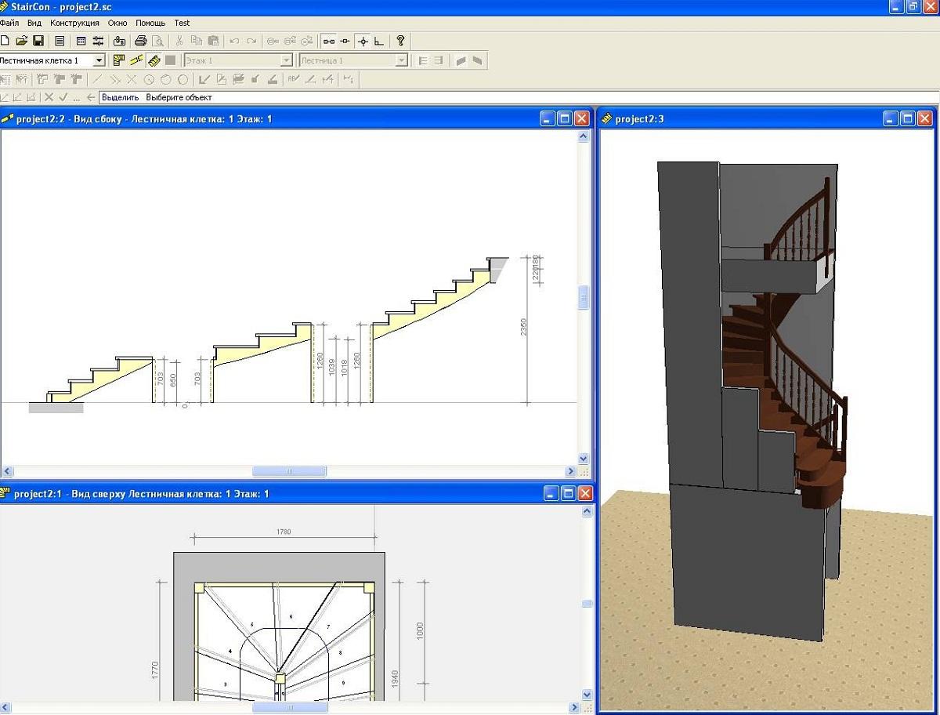Open the Конструкция menu

(74, 23)
